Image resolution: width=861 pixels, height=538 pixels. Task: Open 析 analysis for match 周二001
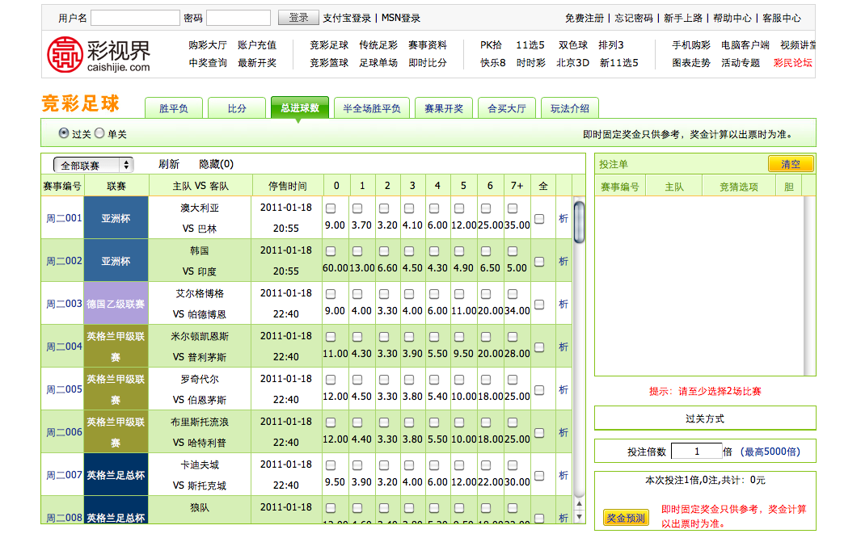coord(563,218)
